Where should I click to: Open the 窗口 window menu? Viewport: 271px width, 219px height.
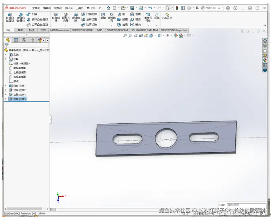[91, 8]
